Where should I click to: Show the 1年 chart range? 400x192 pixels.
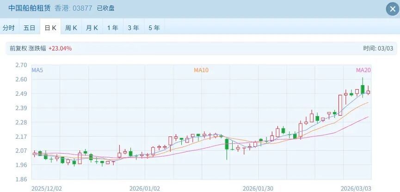tap(113, 28)
